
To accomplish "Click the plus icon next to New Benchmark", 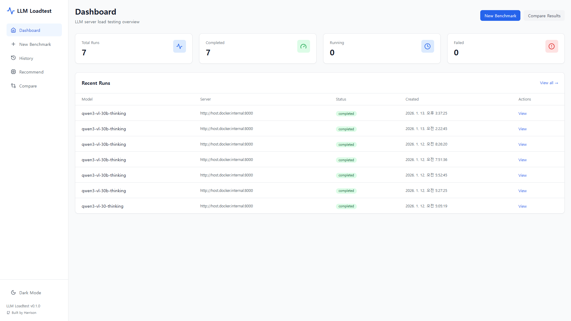I will click(x=13, y=44).
